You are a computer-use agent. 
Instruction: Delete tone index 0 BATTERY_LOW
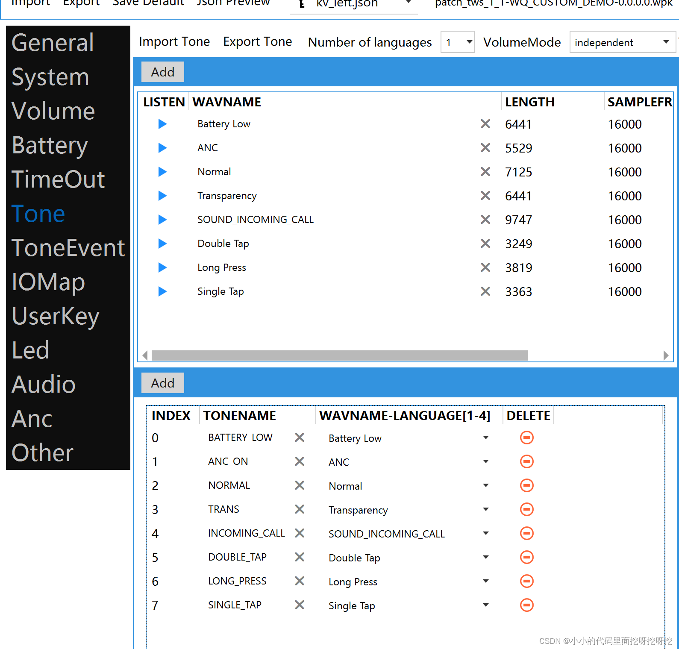(527, 438)
